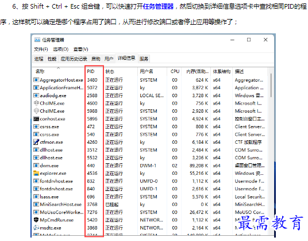
Task: Select the AggregatorHost.exe process name
Action: (x=61, y=80)
